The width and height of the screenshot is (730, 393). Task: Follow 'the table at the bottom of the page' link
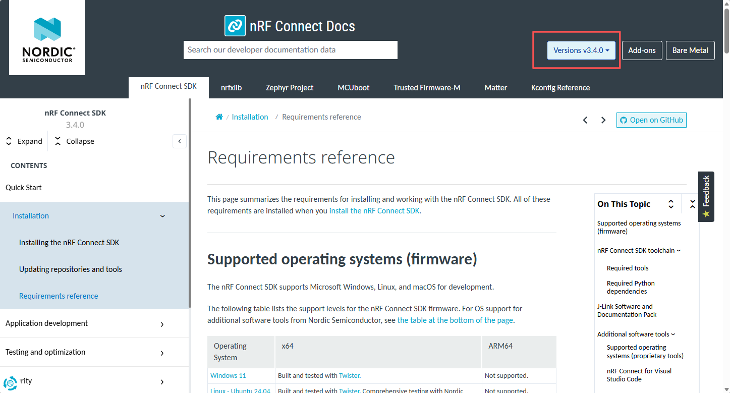(455, 320)
